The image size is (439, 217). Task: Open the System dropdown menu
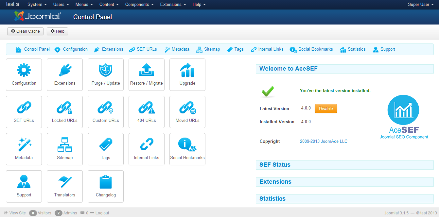[37, 5]
